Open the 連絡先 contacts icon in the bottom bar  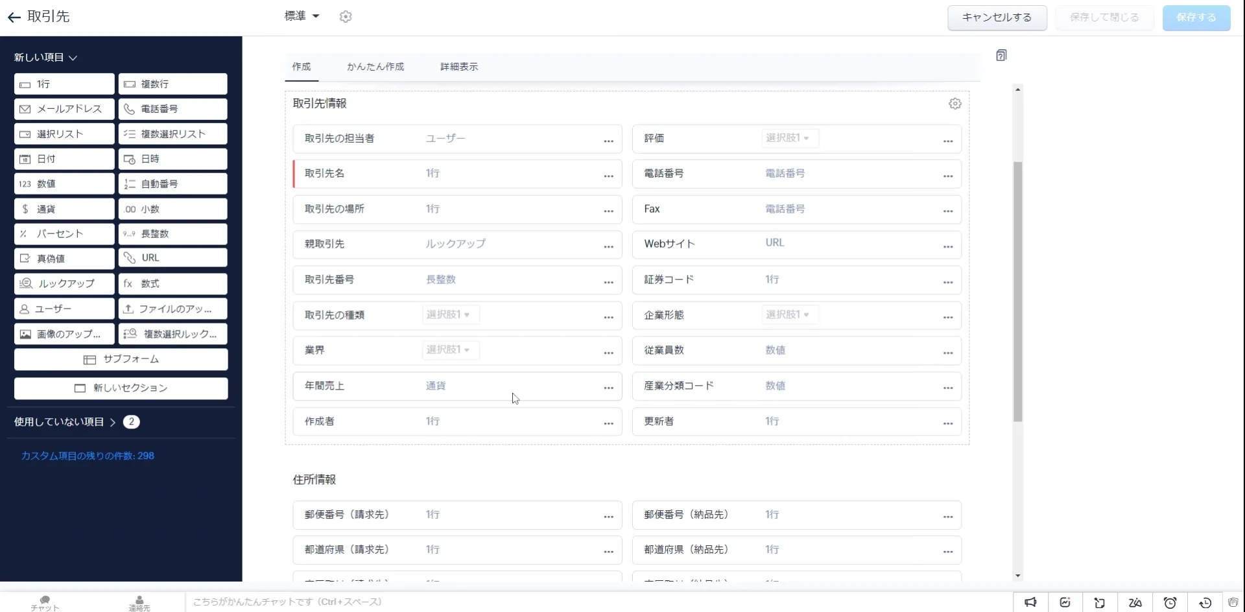point(139,603)
